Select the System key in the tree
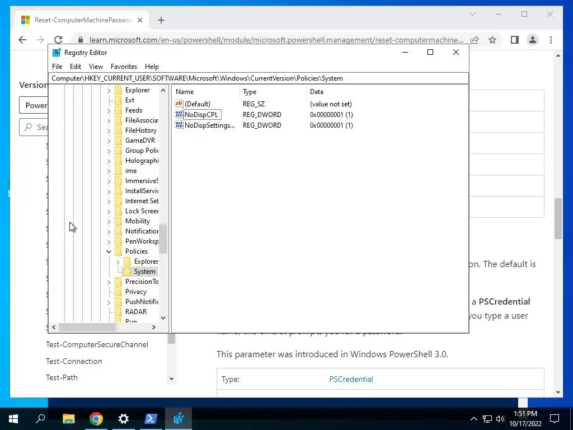 pyautogui.click(x=145, y=272)
